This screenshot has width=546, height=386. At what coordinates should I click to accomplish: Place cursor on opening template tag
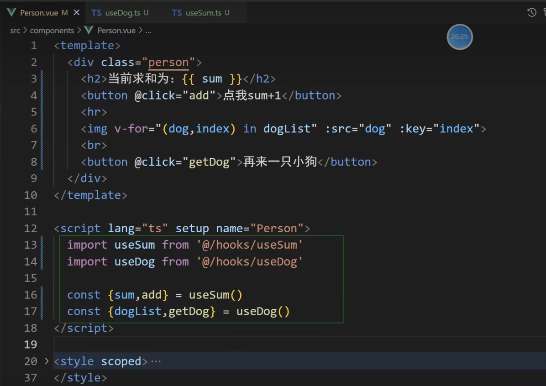click(x=87, y=46)
